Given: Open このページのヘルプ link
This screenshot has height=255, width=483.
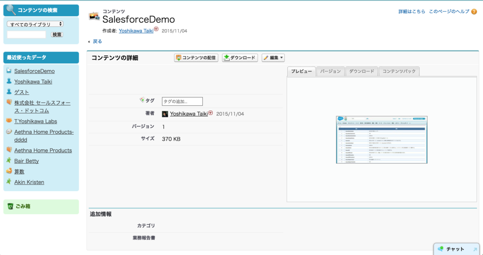Looking at the screenshot, I should pyautogui.click(x=449, y=11).
